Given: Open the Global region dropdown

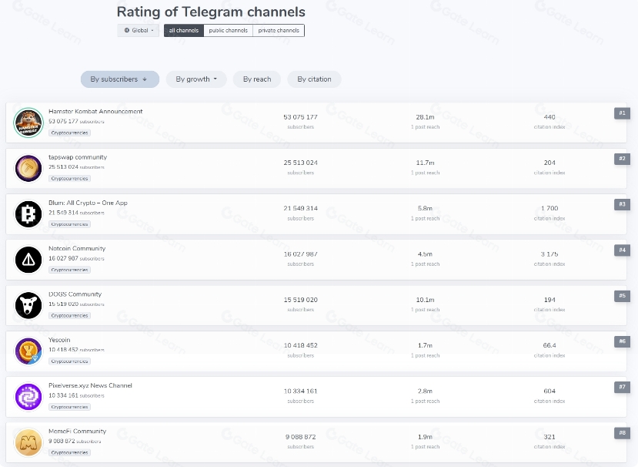Looking at the screenshot, I should pyautogui.click(x=139, y=30).
